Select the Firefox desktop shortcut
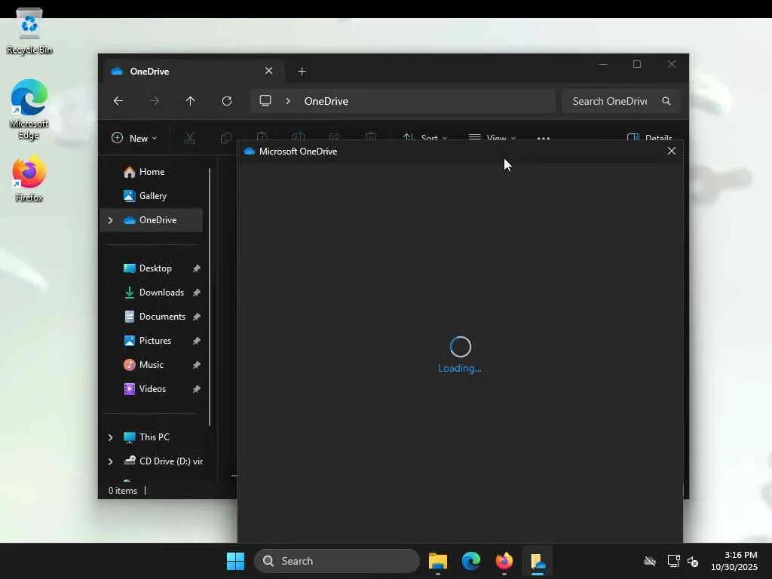This screenshot has width=772, height=579. [29, 179]
